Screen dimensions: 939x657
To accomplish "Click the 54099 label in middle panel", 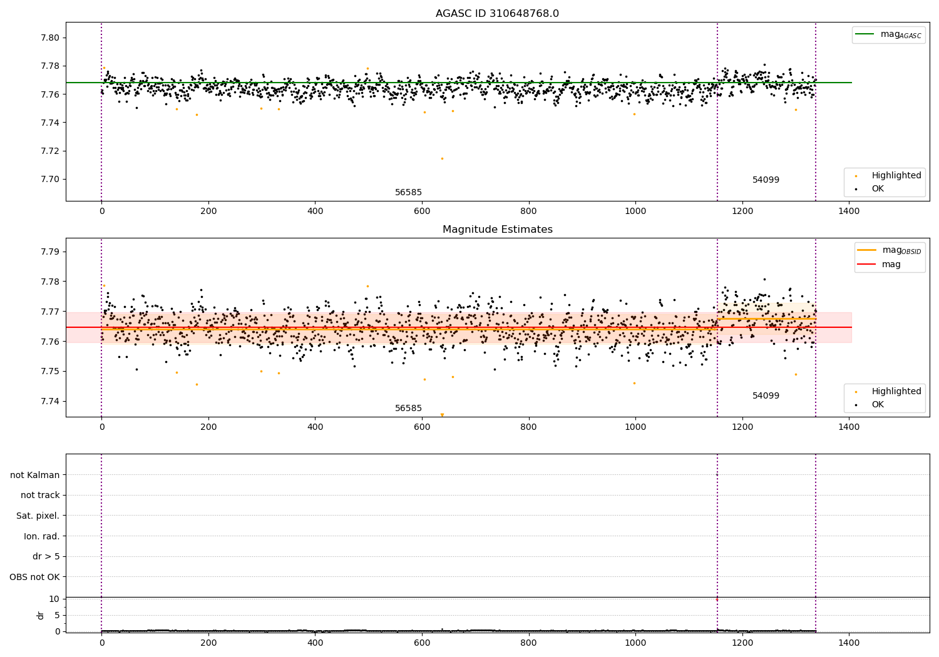I will point(766,395).
